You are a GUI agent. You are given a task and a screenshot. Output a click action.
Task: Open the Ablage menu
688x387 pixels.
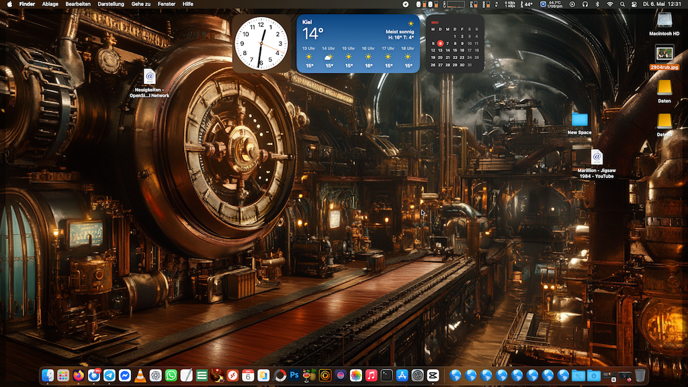pyautogui.click(x=50, y=4)
